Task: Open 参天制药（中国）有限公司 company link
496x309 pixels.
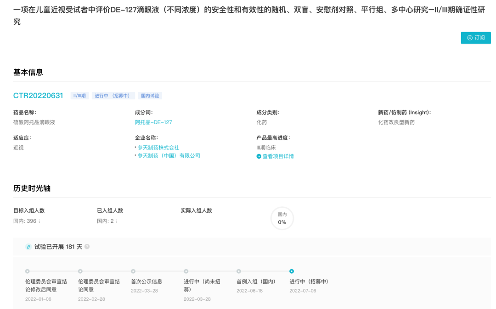Action: [x=169, y=156]
